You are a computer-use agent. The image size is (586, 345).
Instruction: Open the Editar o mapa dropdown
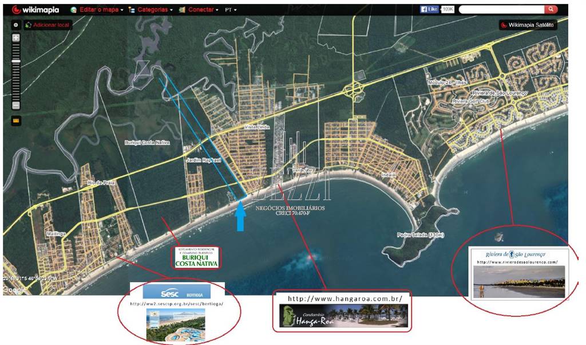[x=101, y=10]
